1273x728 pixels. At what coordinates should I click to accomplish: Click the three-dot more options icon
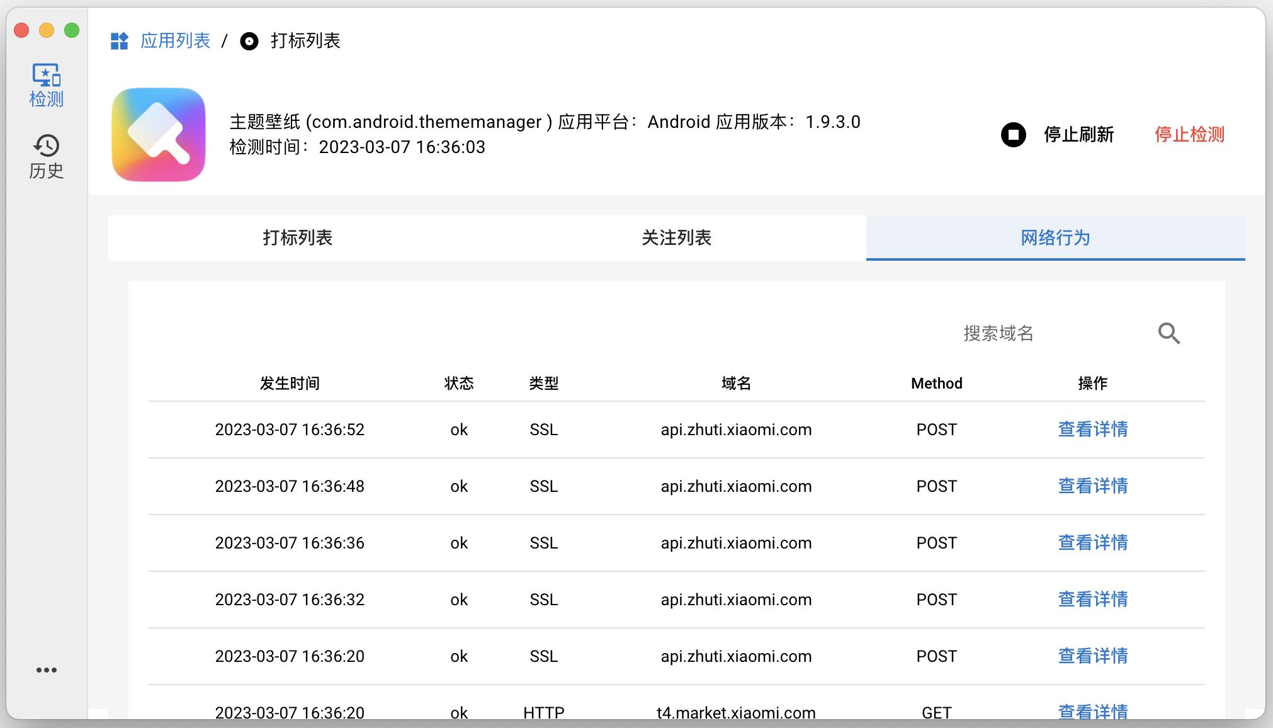[47, 670]
